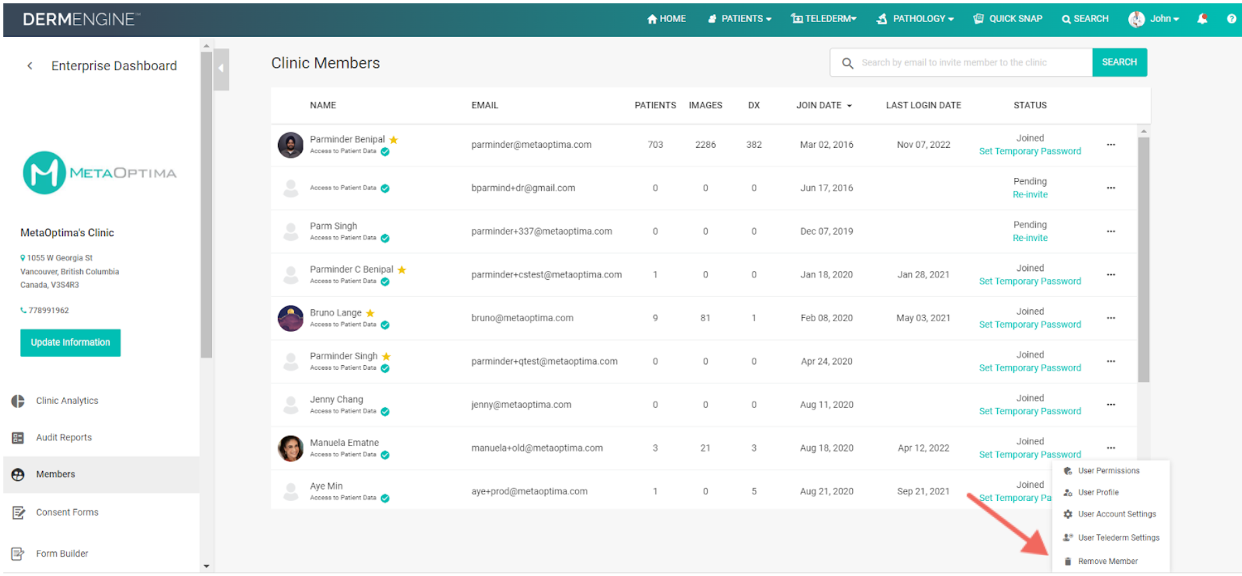
Task: Choose User Account Settings in context menu
Action: 1110,514
